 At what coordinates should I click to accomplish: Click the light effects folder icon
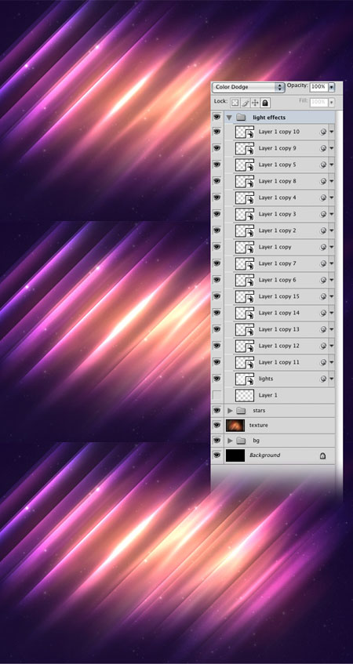pyautogui.click(x=241, y=118)
